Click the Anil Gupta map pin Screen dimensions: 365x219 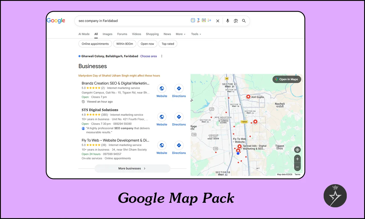click(x=248, y=97)
